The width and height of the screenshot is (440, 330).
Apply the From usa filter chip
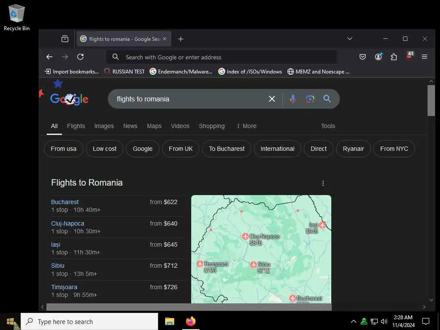pyautogui.click(x=64, y=149)
